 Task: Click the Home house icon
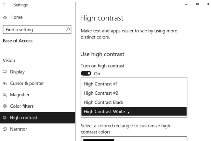5,17
